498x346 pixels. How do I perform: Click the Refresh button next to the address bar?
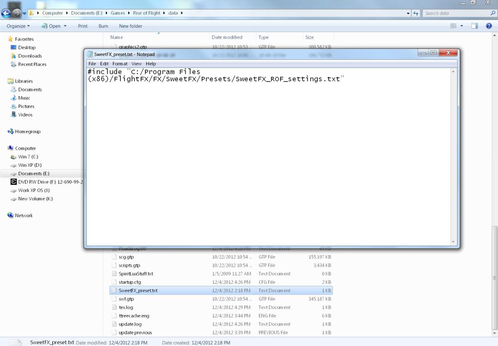tap(416, 13)
